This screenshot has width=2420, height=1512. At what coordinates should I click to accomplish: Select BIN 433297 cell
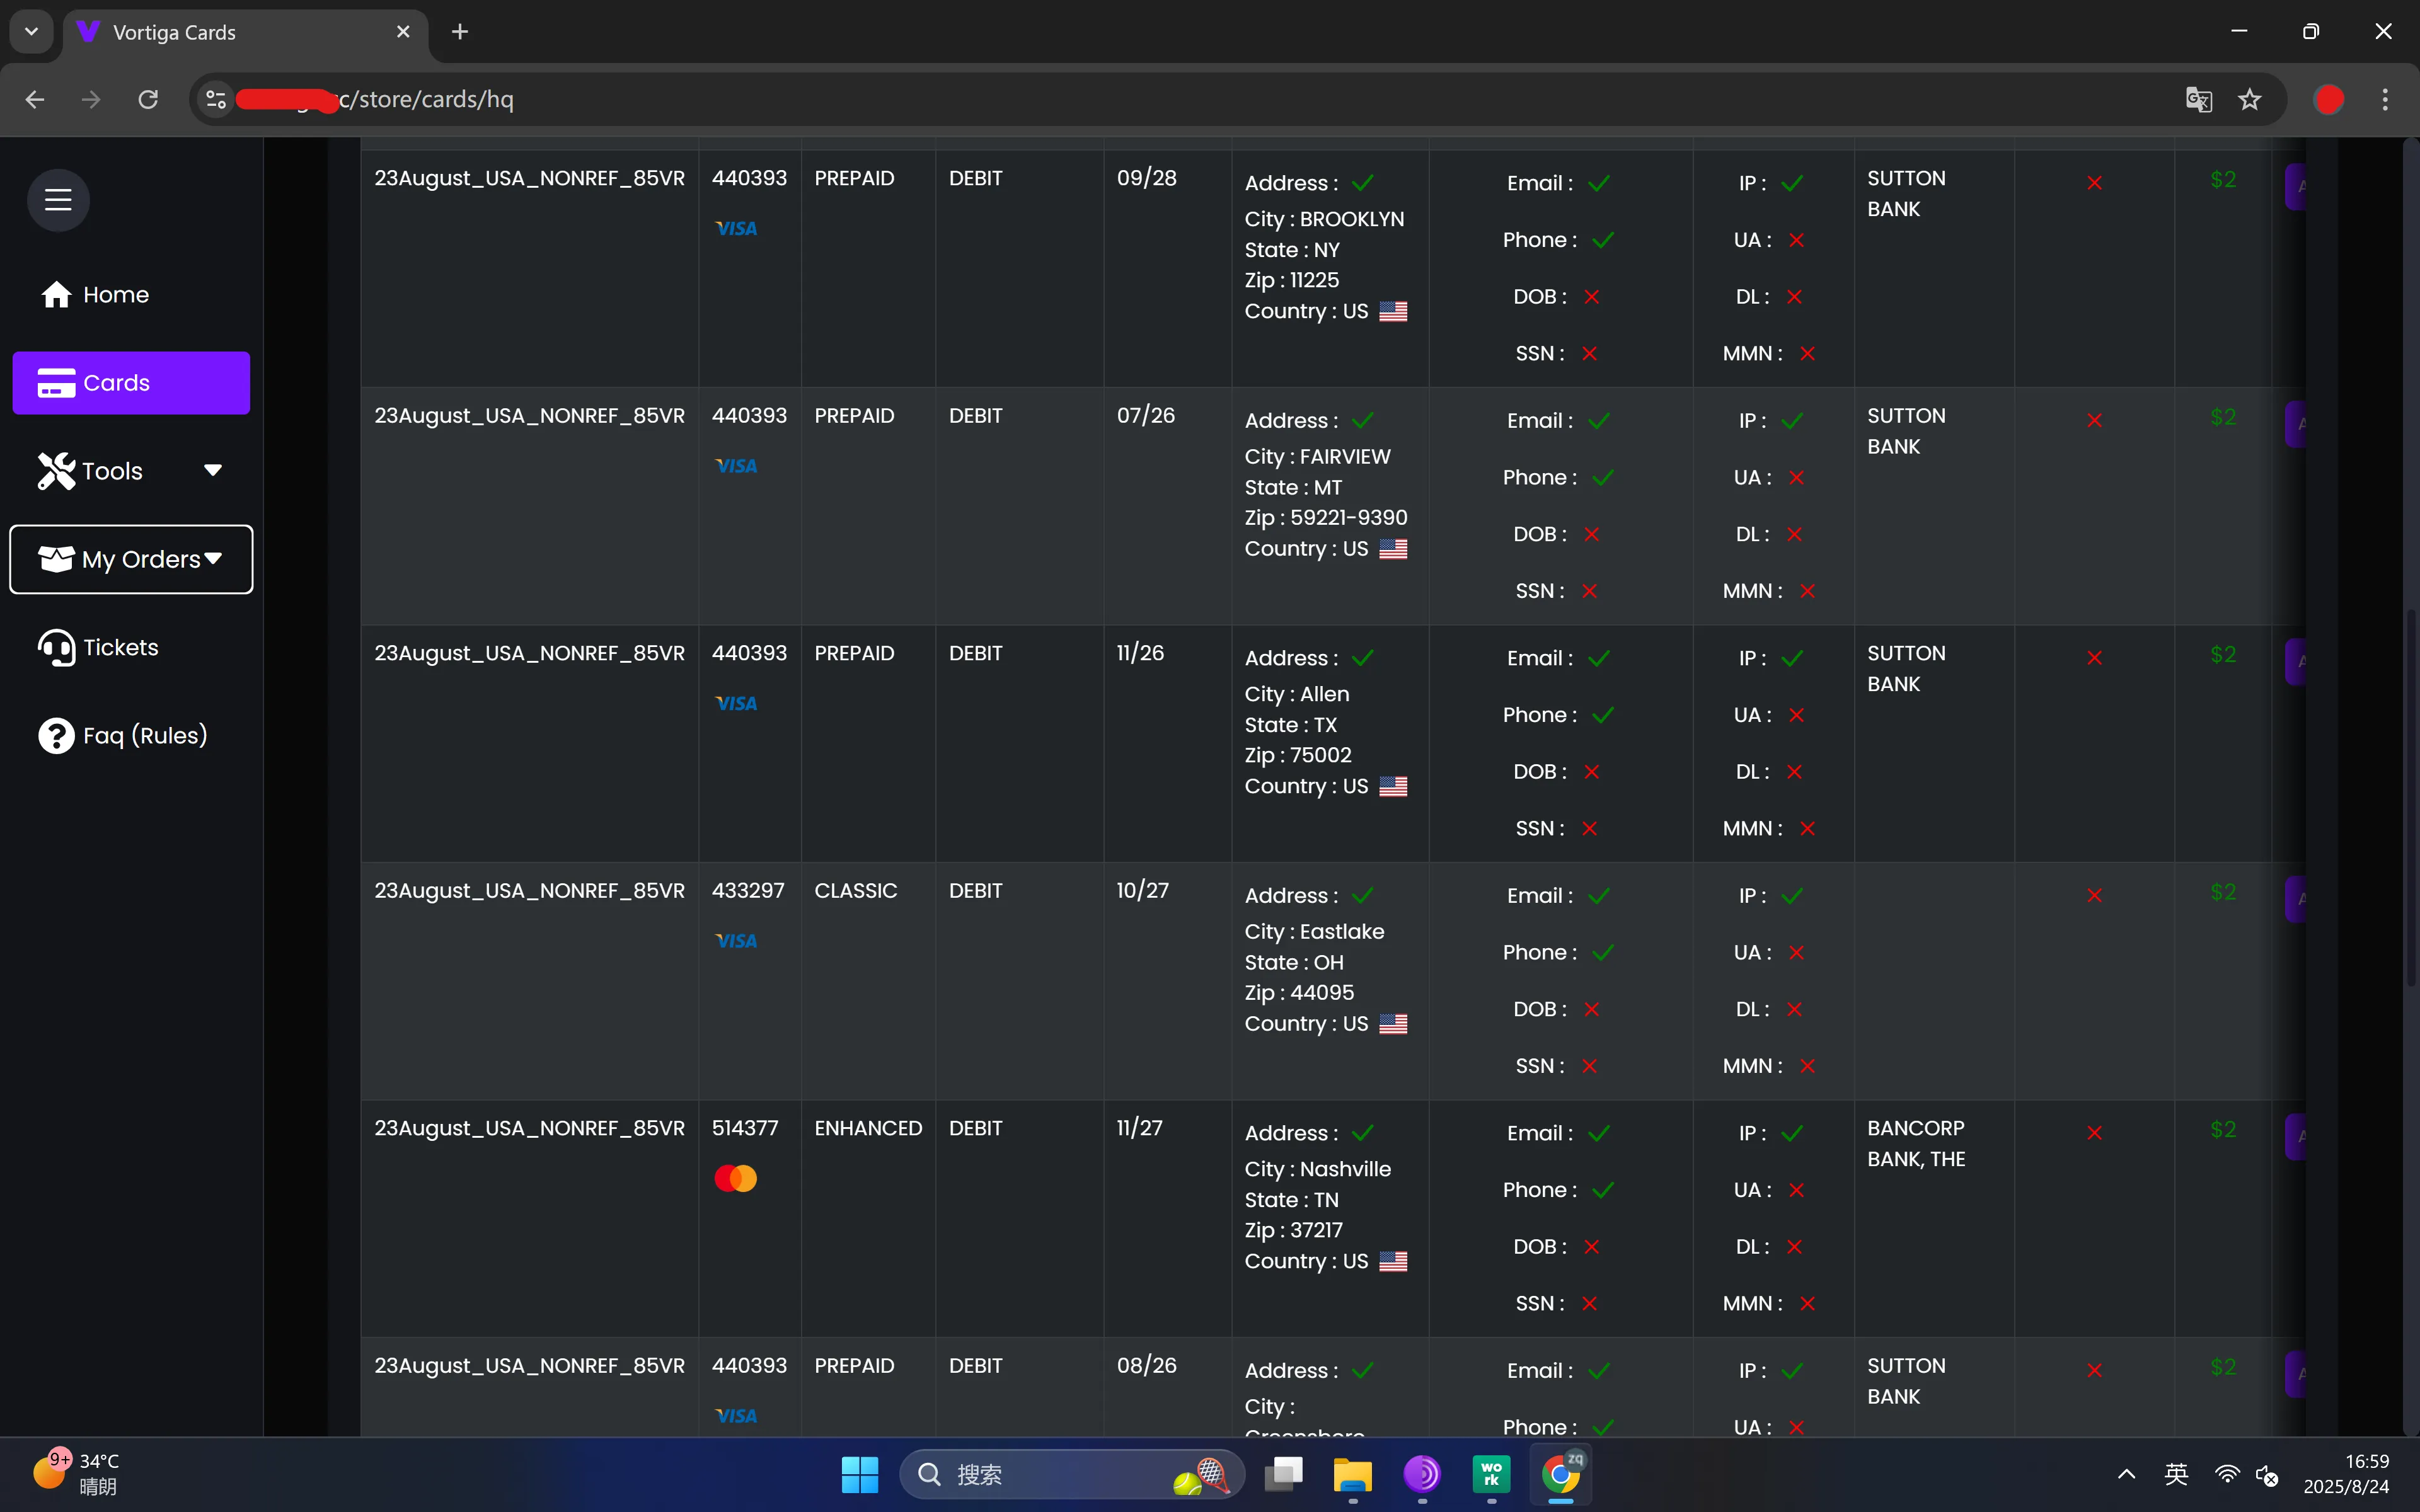pos(748,890)
